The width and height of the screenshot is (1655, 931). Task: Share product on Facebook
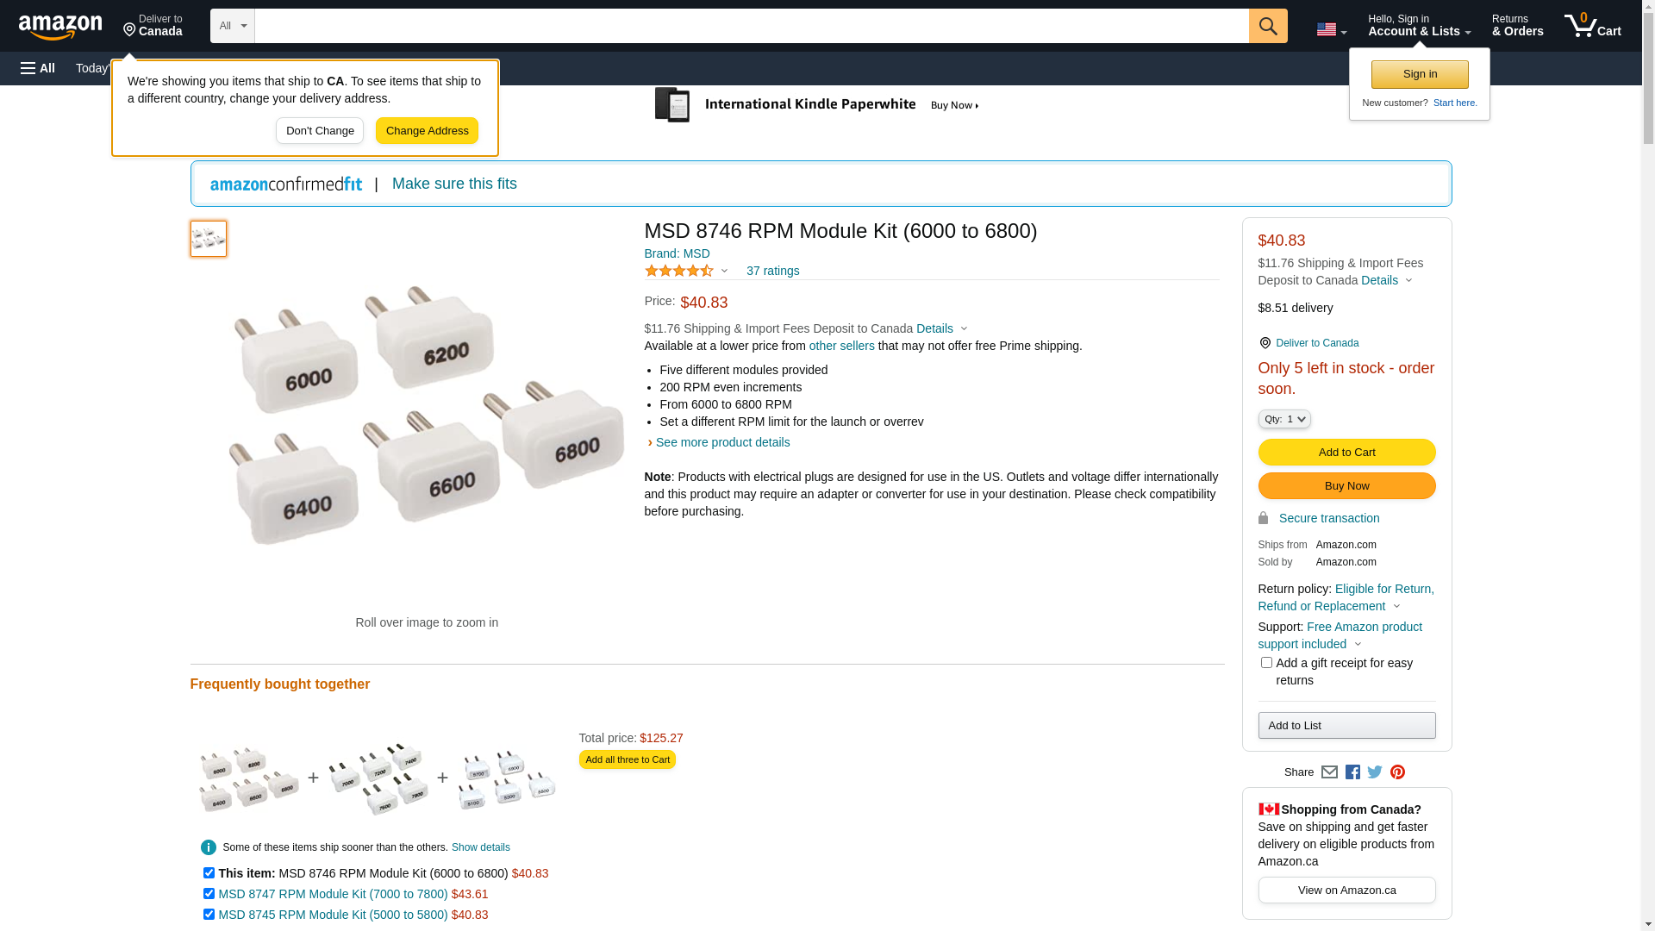pos(1352,772)
